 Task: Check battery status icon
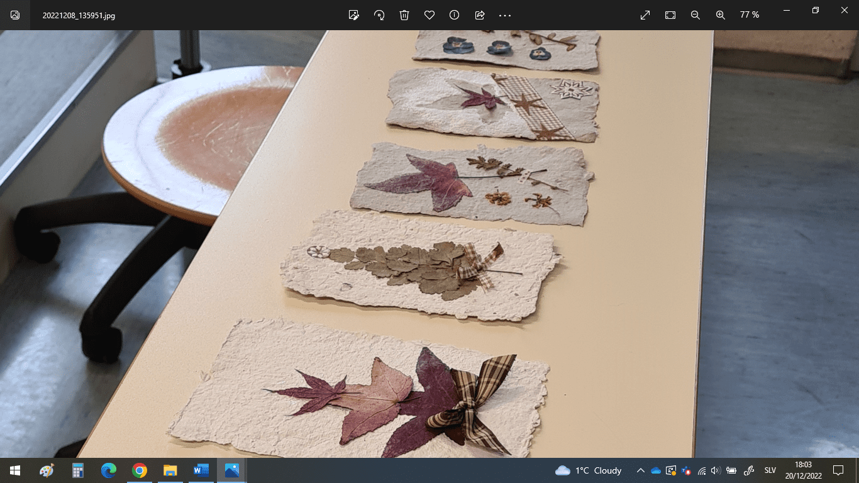pyautogui.click(x=731, y=470)
